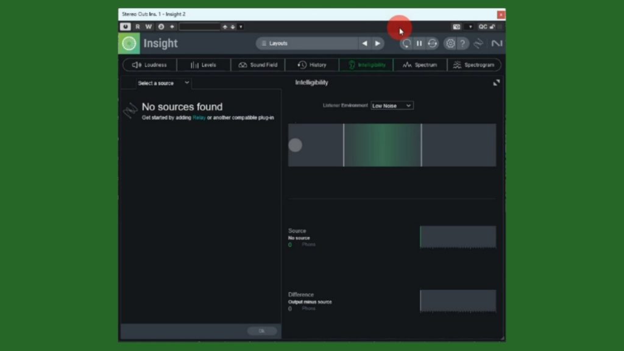The image size is (624, 351).
Task: Click the camera snapshot icon in host bar
Action: point(456,27)
